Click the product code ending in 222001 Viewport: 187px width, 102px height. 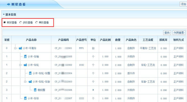click(x=63, y=48)
